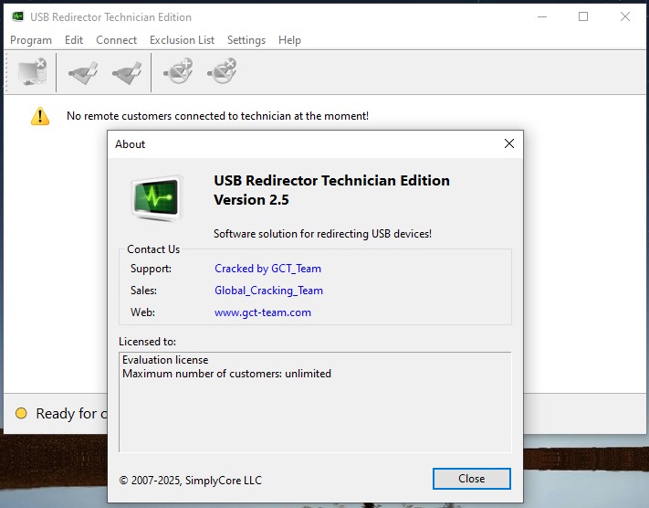Click the add exclusion icon with plus badge
The height and width of the screenshot is (508, 649).
click(x=178, y=71)
